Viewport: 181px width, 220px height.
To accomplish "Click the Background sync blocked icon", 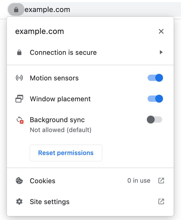I will (20, 120).
